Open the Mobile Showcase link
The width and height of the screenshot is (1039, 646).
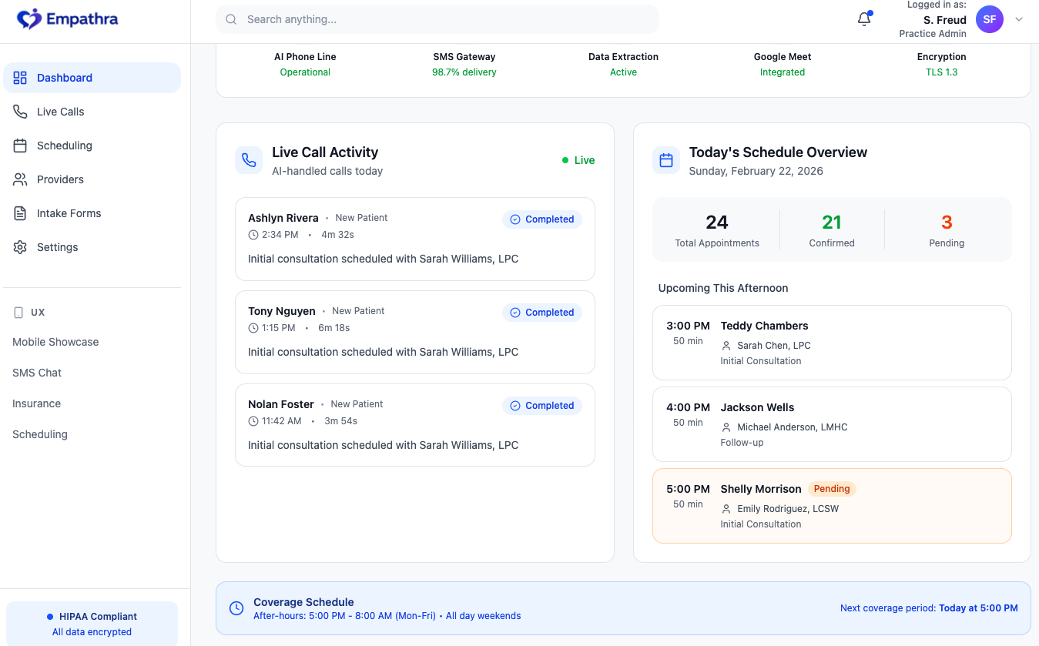(55, 342)
